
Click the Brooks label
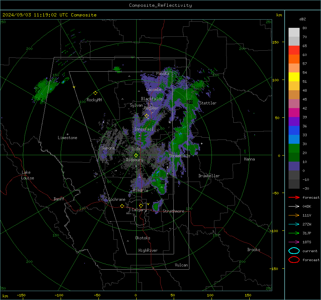tap(254, 250)
